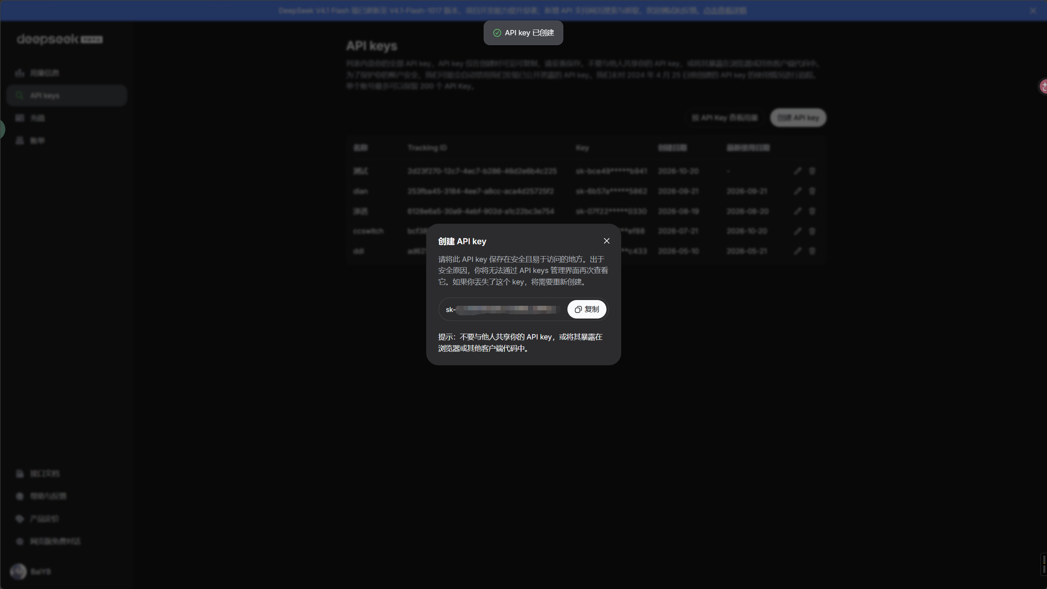1047x589 pixels.
Task: Delete the dian API key
Action: pyautogui.click(x=812, y=191)
